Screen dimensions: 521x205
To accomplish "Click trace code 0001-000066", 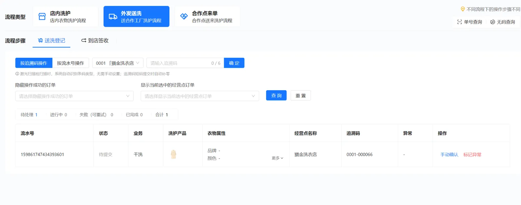I will [359, 154].
